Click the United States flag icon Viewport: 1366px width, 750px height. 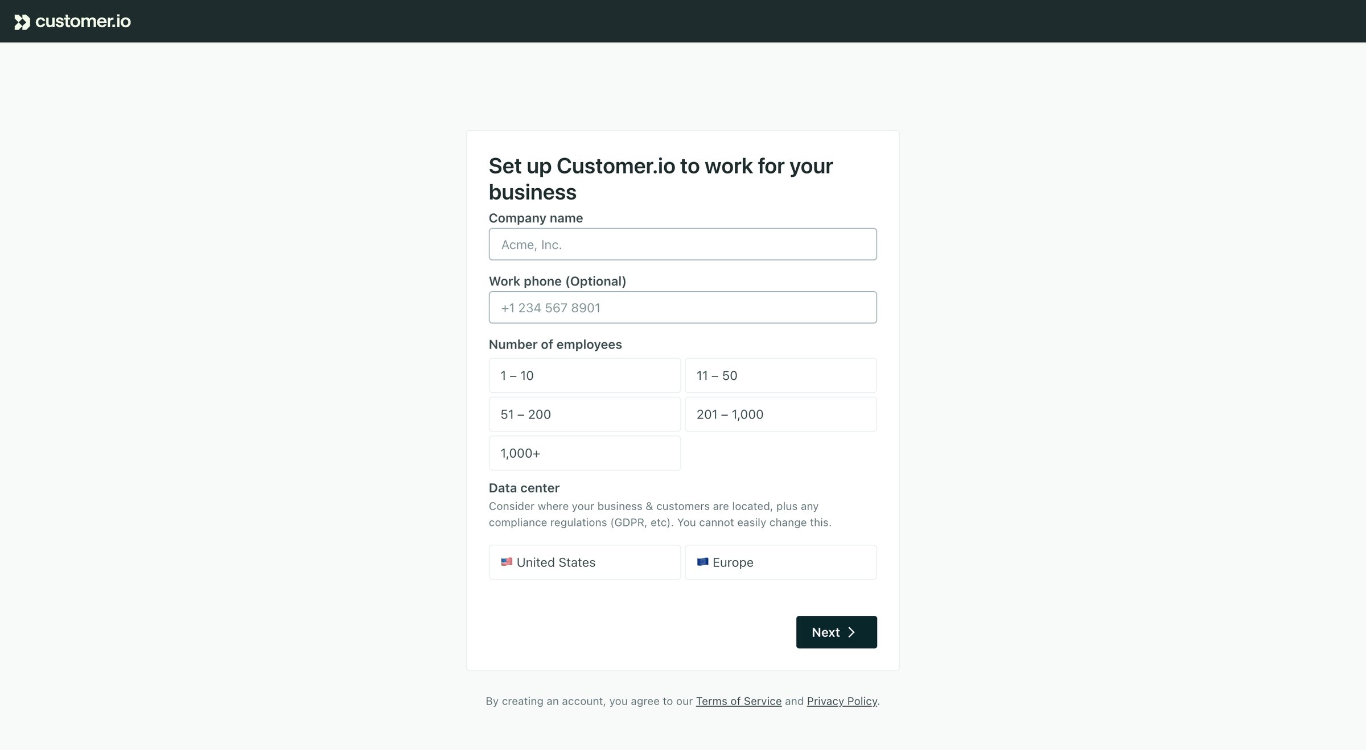point(507,562)
